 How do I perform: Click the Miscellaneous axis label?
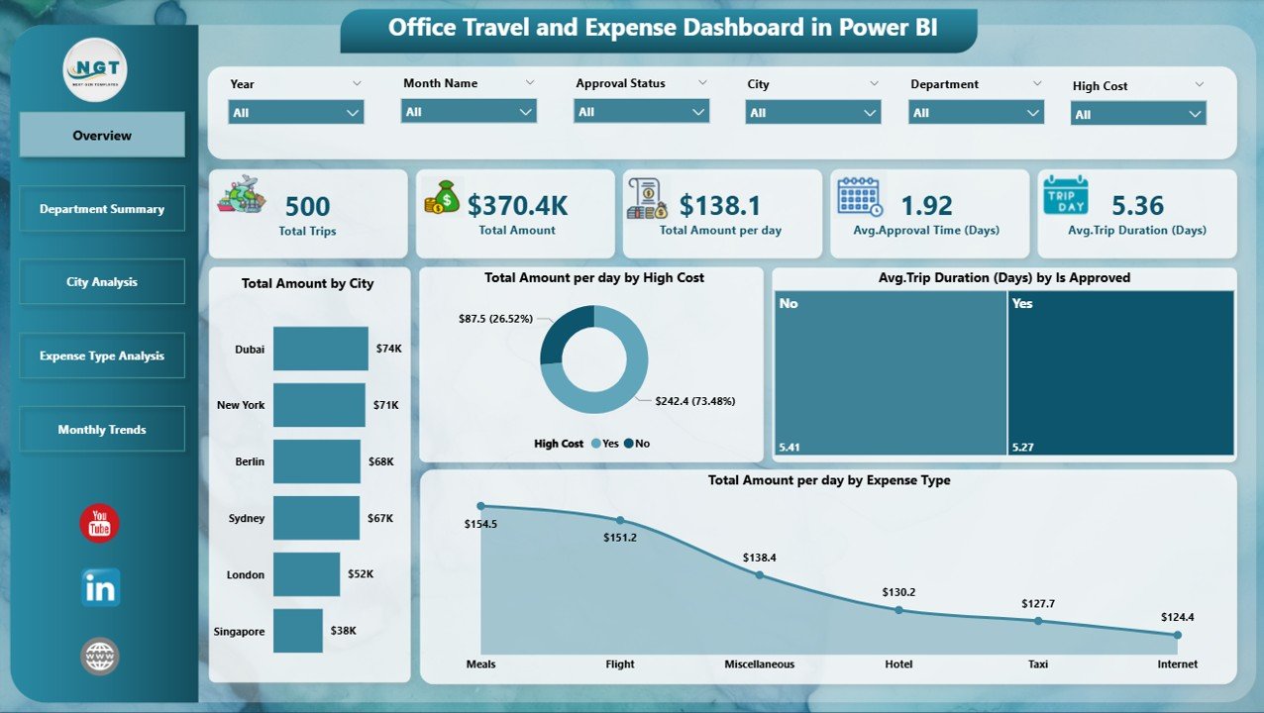759,664
